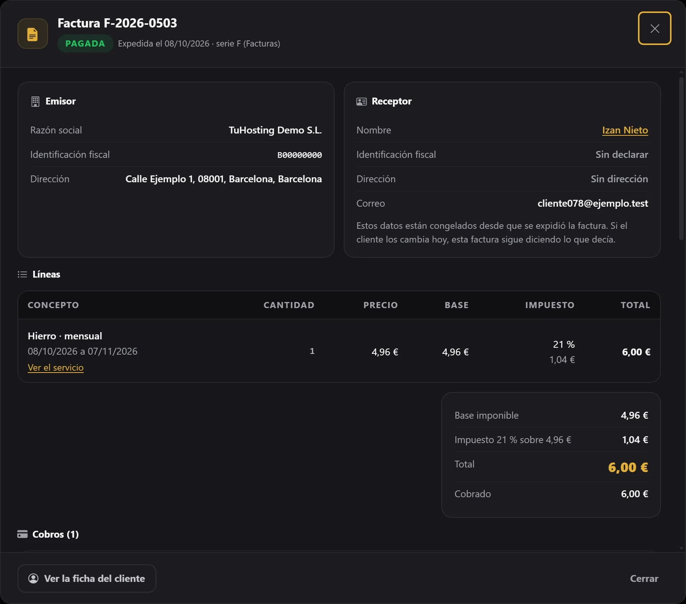
Task: Follow the 'Ver el servicio' link
Action: pos(56,367)
